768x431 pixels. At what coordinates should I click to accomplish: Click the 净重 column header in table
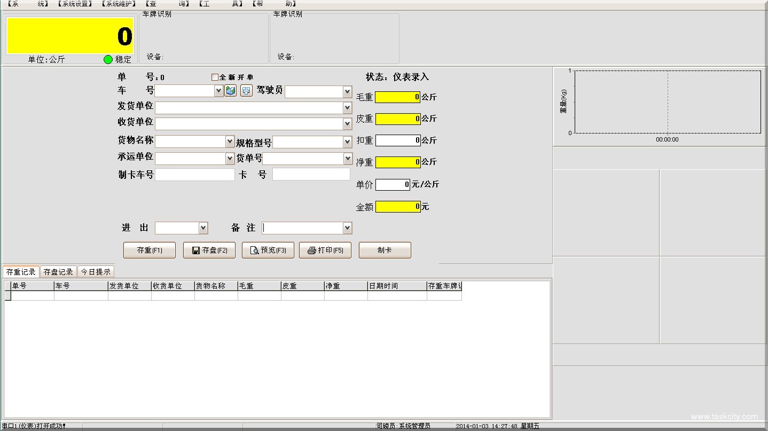(x=346, y=286)
